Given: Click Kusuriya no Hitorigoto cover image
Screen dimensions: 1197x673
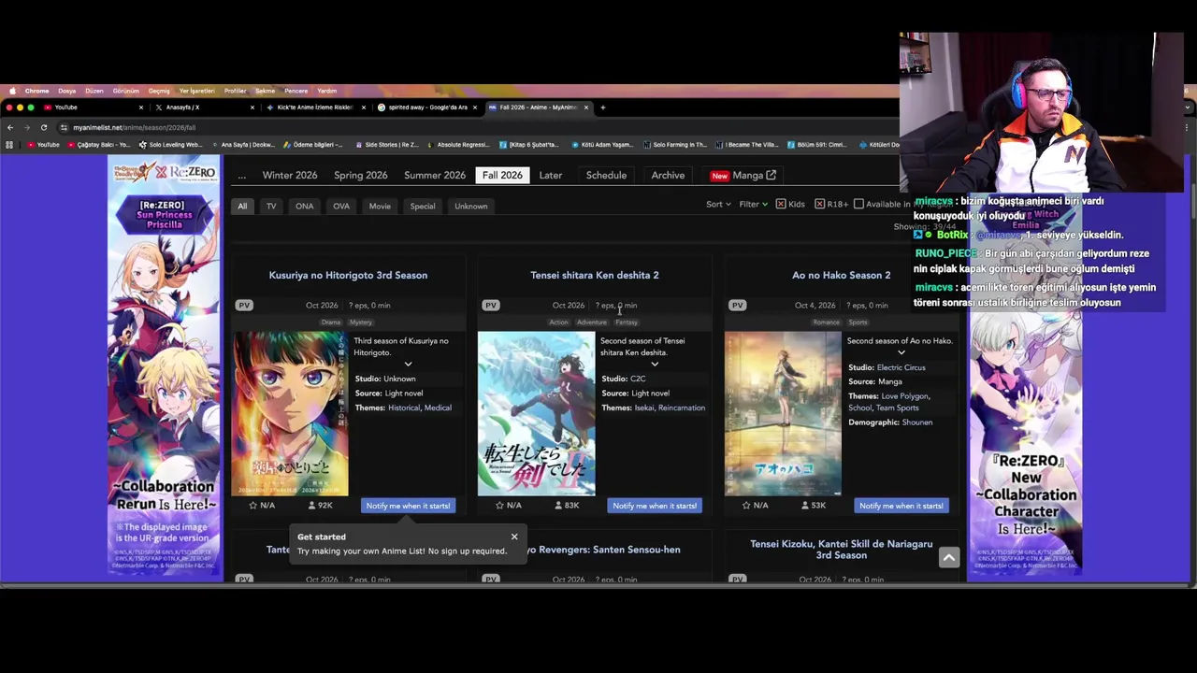Looking at the screenshot, I should click(x=290, y=413).
